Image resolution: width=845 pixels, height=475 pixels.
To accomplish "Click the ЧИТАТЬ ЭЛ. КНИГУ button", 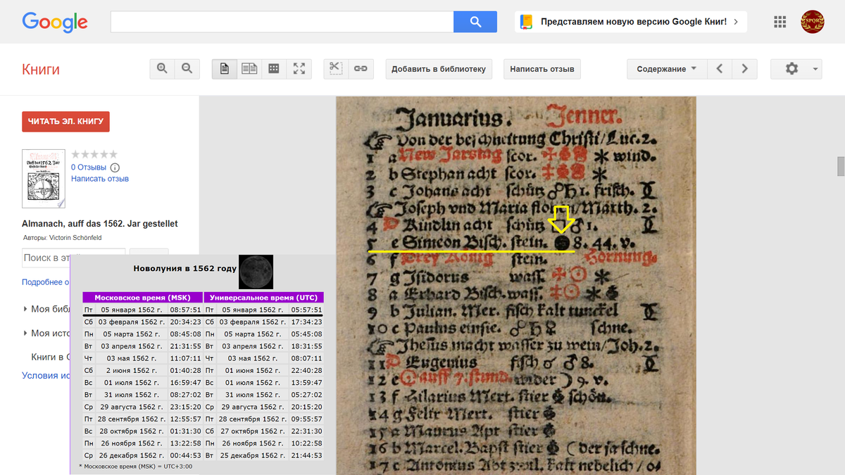I will click(x=65, y=121).
